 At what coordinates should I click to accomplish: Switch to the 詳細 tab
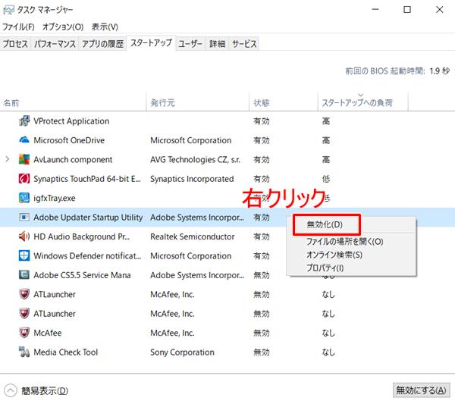click(x=218, y=44)
